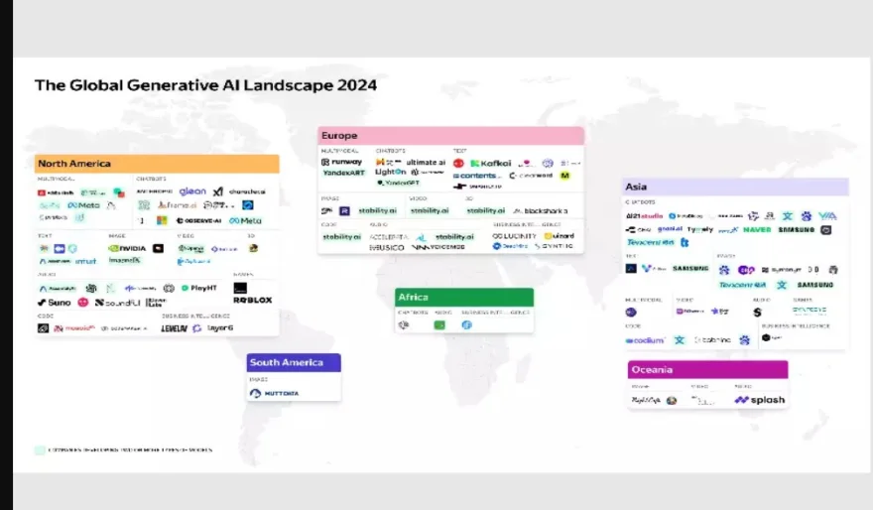Click the Muttdata logo in South America

pyautogui.click(x=275, y=394)
